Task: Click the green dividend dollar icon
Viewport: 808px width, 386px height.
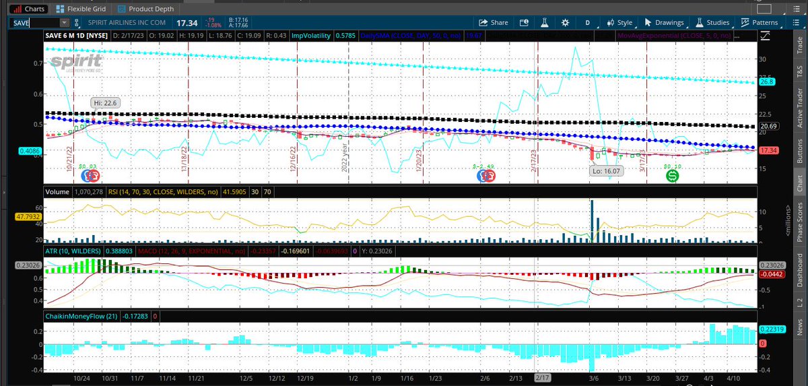Action: click(672, 176)
